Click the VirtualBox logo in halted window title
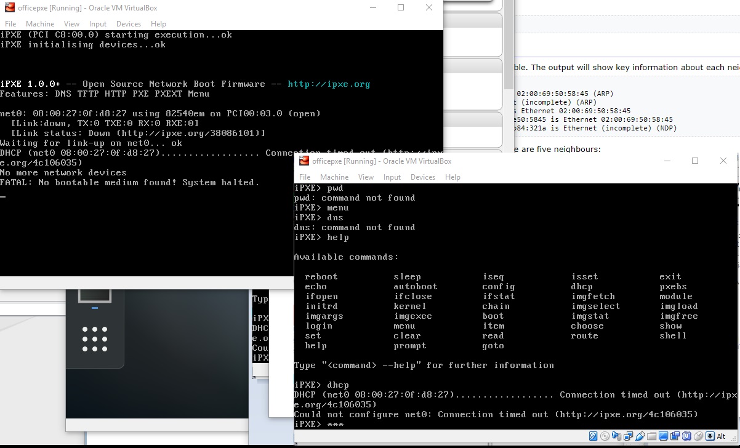 pos(9,8)
